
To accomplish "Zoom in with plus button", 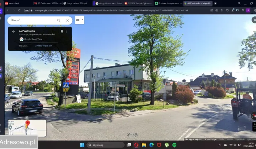I will [x=254, y=124].
